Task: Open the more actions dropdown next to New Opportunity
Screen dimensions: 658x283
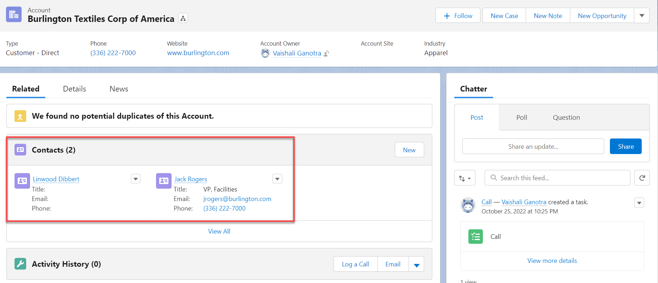Action: pyautogui.click(x=642, y=16)
